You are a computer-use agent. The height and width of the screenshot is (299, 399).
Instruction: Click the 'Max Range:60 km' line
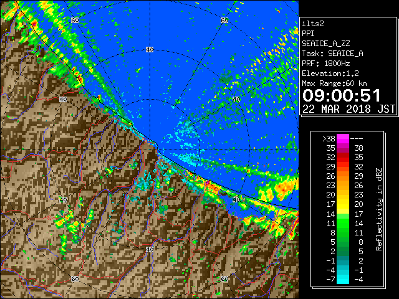tap(335, 83)
